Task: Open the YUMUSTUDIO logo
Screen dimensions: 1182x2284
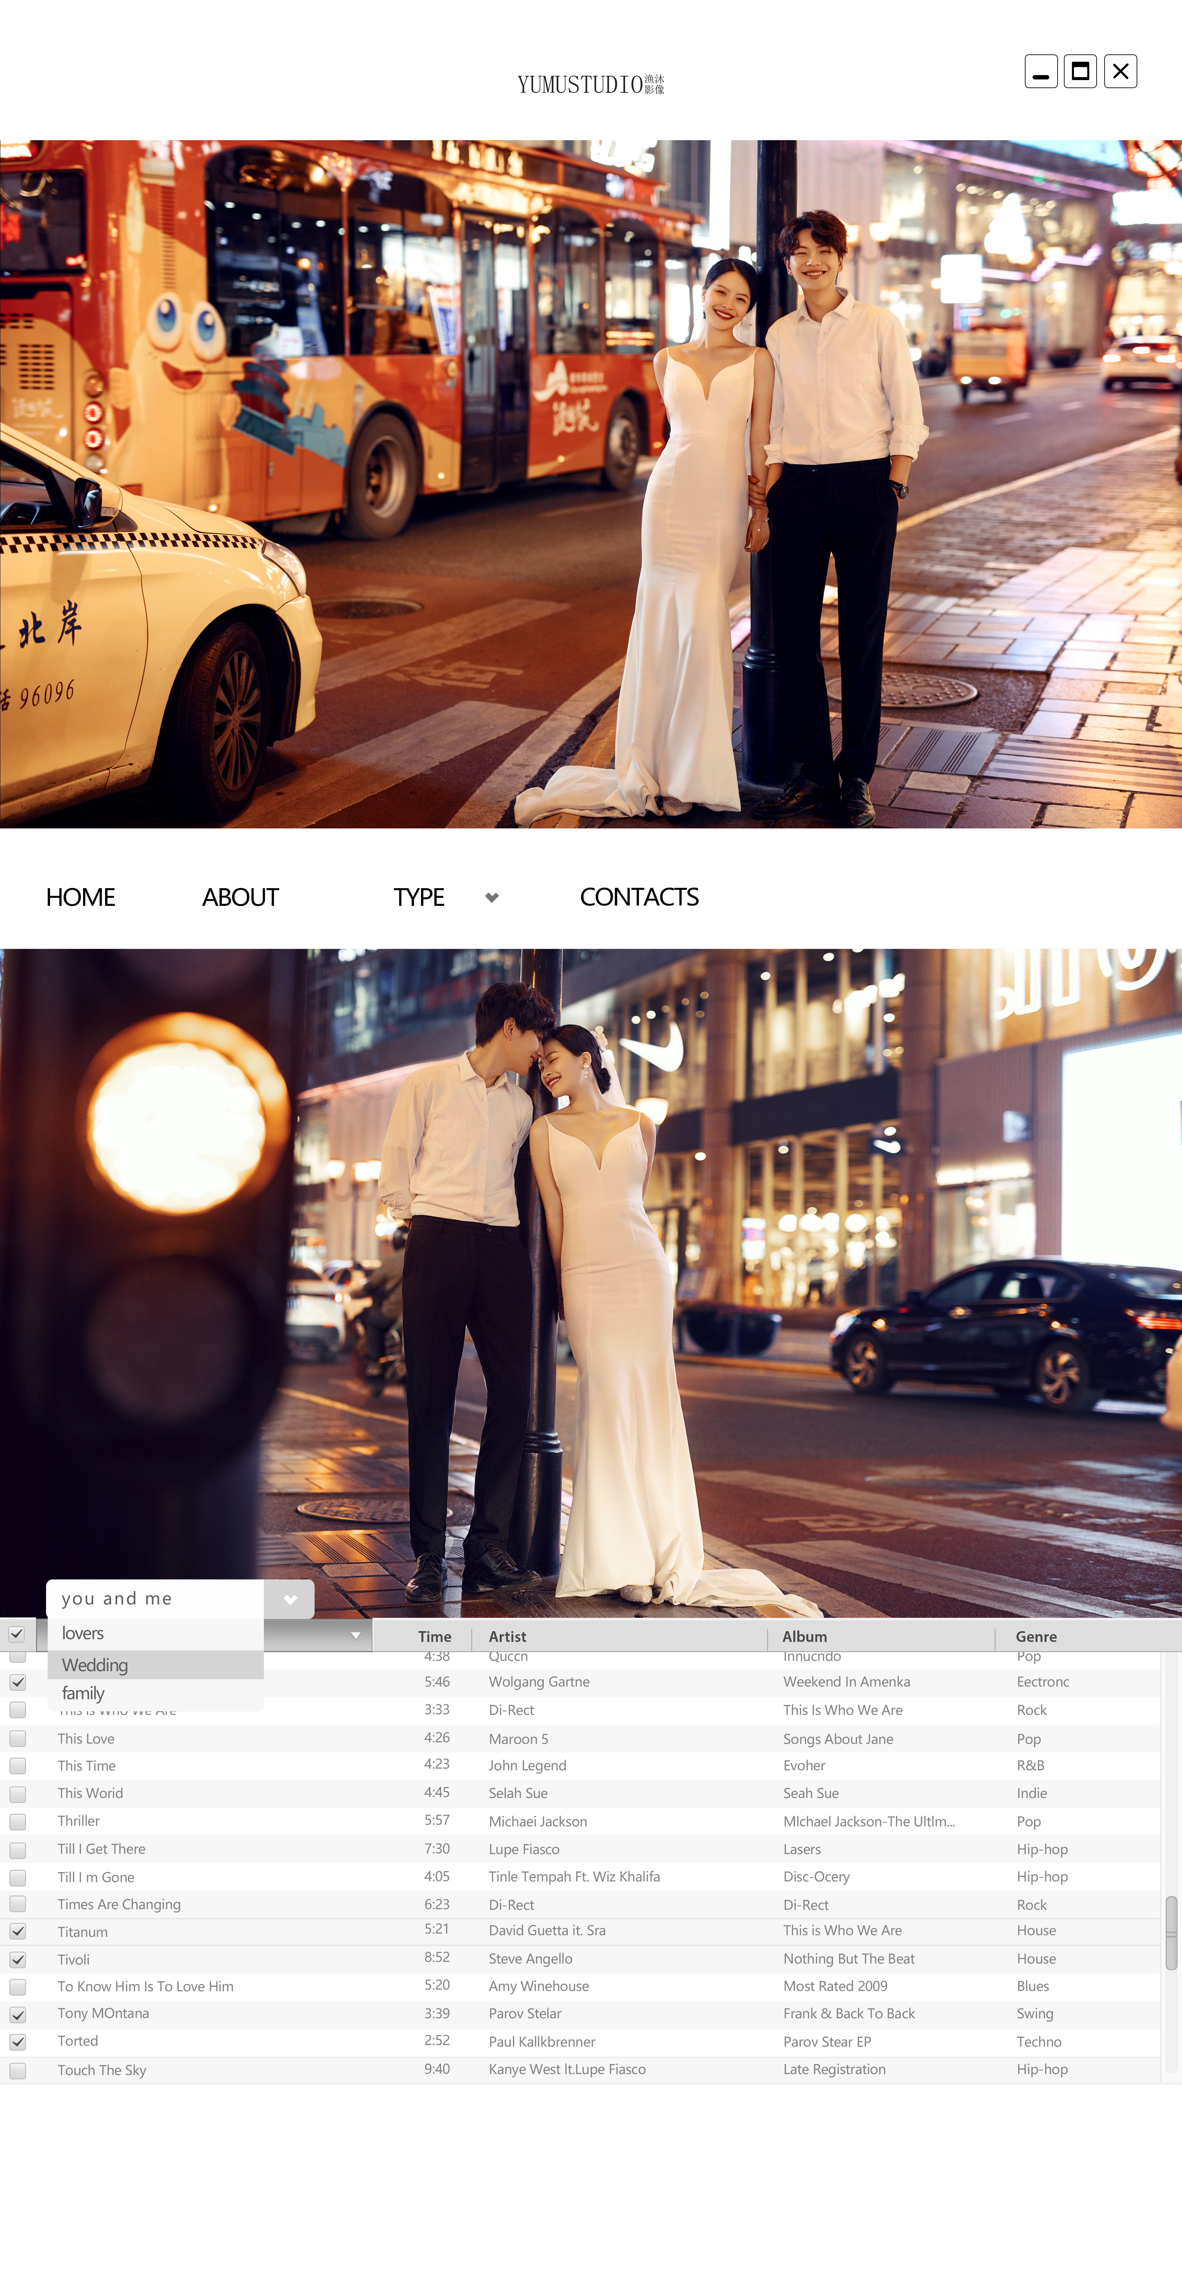Action: (591, 84)
